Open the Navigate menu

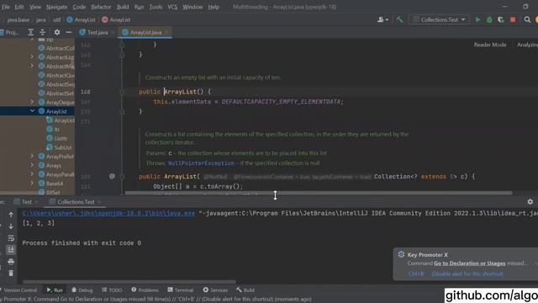[x=56, y=7]
